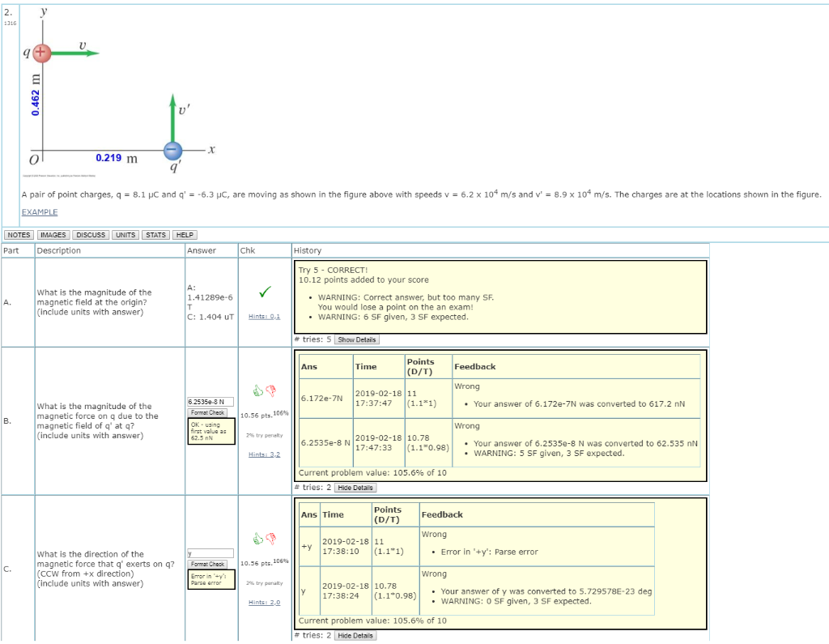This screenshot has height=644, width=829.
Task: Open the Hints link for part A
Action: pyautogui.click(x=265, y=317)
